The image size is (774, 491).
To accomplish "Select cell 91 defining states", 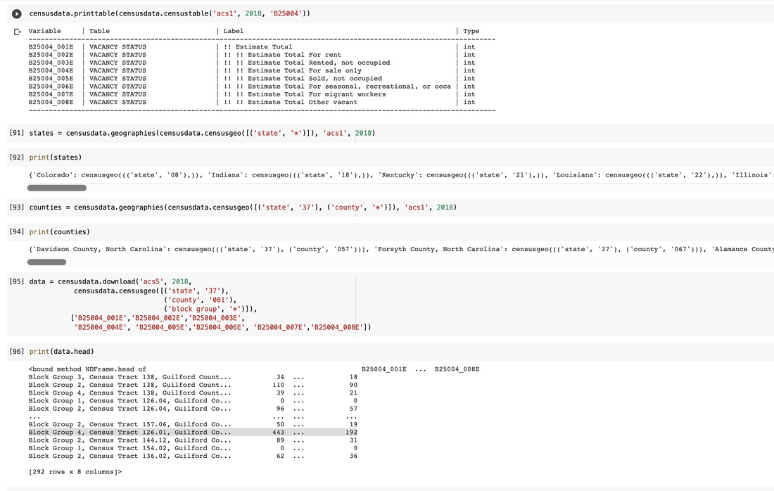I will point(390,133).
